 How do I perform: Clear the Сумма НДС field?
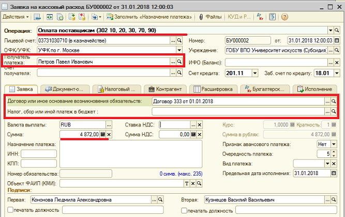pyautogui.click(x=199, y=134)
